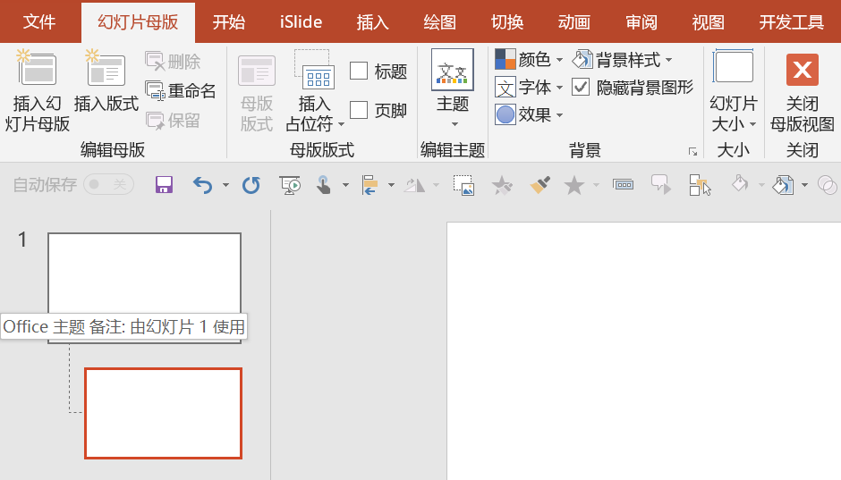841x480 pixels.
Task: Click the Align Objects icon
Action: pyautogui.click(x=370, y=185)
